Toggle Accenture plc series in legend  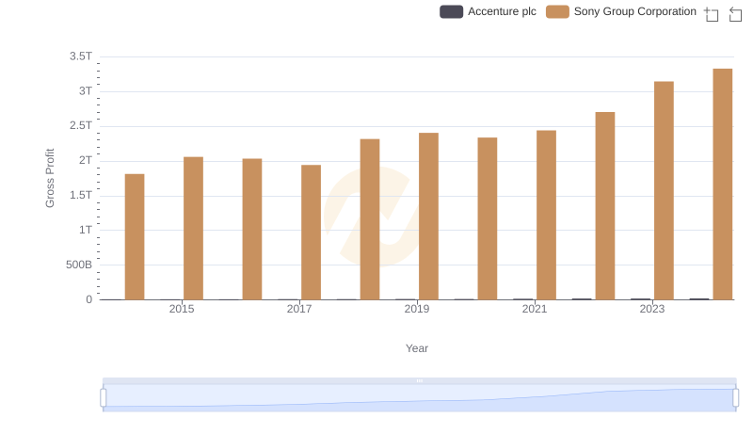pos(488,11)
